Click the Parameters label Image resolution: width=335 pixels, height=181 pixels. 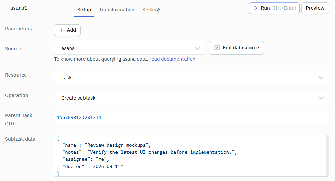coord(19,29)
